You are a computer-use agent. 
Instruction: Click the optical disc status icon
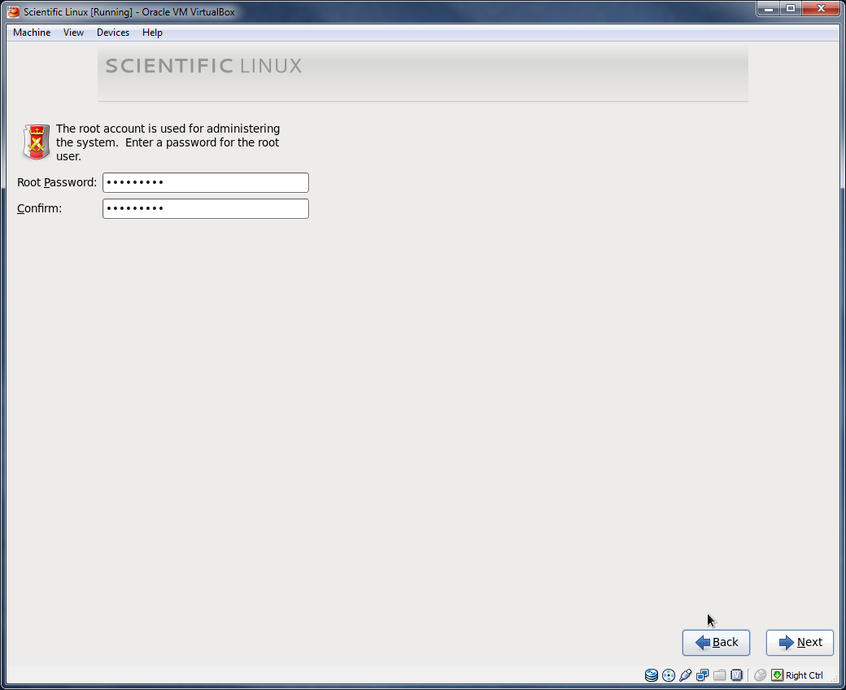pos(669,675)
